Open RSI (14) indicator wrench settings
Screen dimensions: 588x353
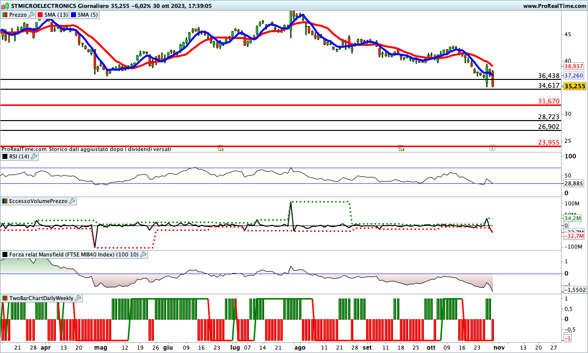[x=34, y=156]
